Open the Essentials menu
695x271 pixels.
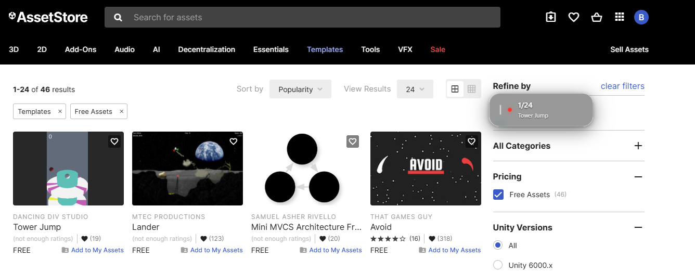(x=271, y=49)
